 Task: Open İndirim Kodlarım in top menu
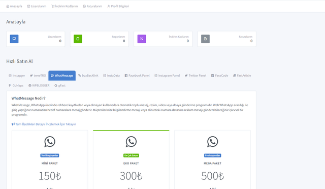pos(64,6)
